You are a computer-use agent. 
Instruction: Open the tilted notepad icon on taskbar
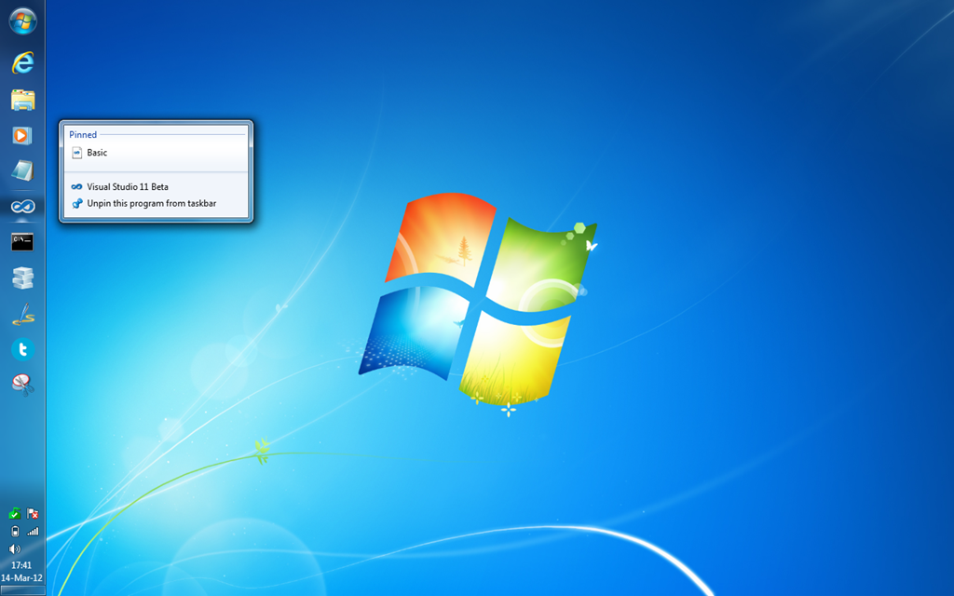click(x=22, y=171)
